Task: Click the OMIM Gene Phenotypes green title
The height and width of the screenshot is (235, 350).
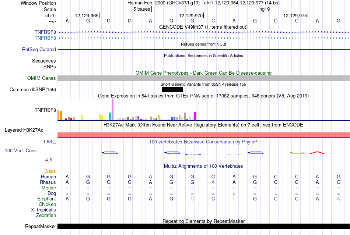Action: 203,73
